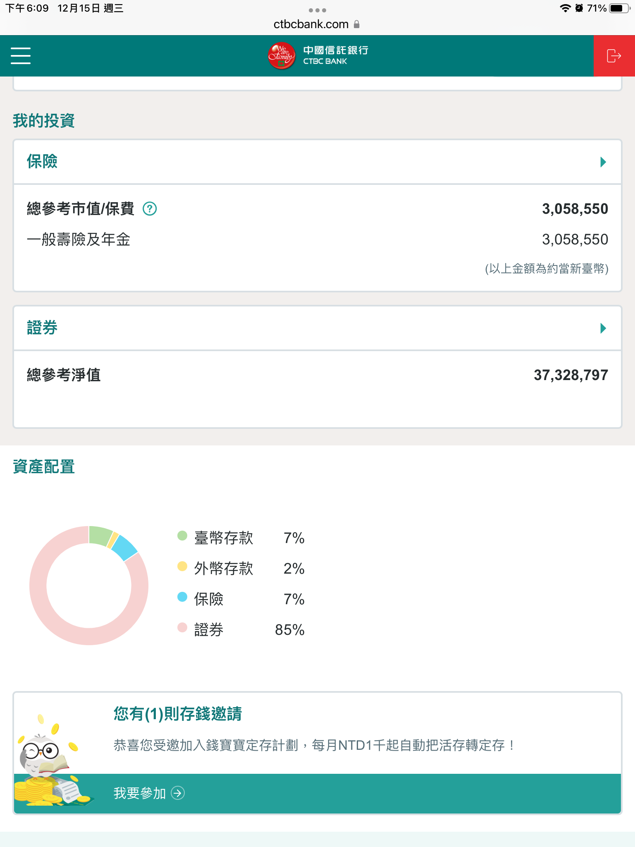Tap the padlock icon in address bar
The width and height of the screenshot is (635, 847).
click(x=357, y=24)
